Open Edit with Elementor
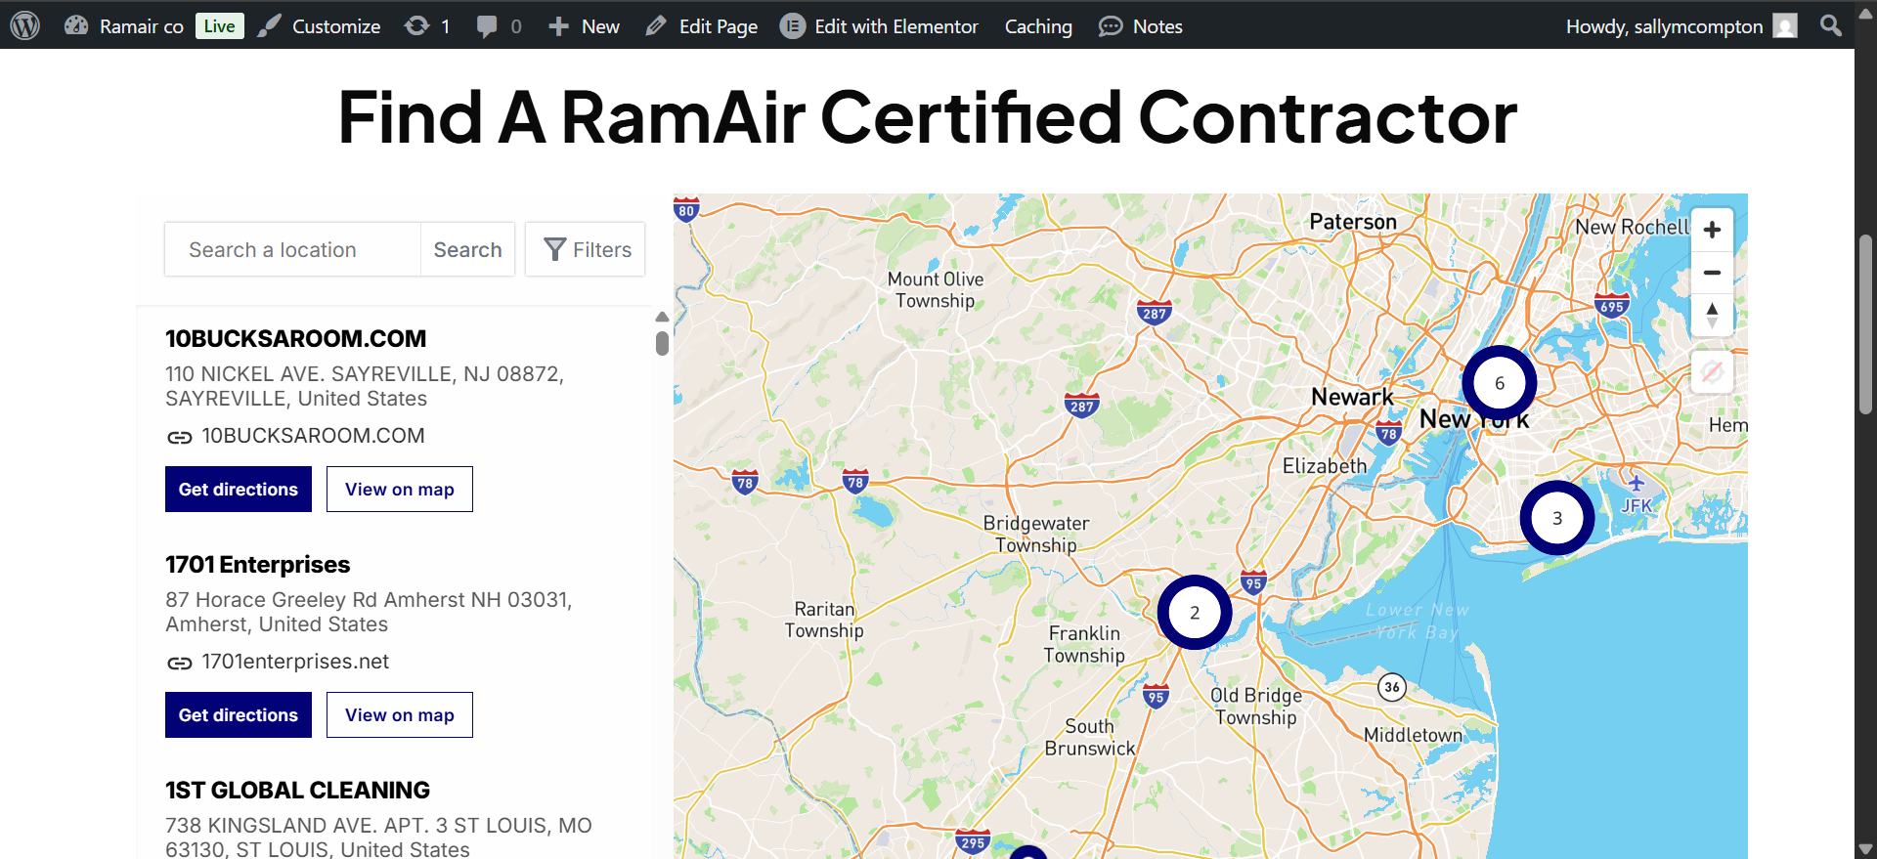Viewport: 1877px width, 859px height. coord(879,26)
